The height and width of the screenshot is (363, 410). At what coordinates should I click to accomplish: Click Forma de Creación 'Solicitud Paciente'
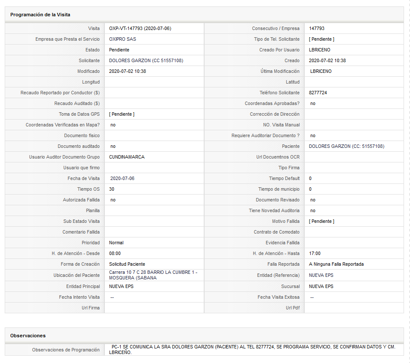click(127, 264)
